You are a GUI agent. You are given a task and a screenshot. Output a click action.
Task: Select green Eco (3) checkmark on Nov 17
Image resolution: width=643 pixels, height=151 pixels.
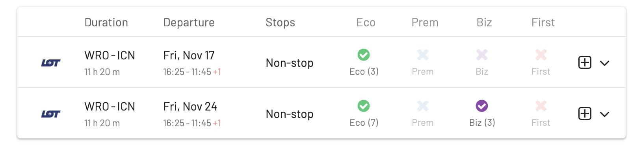pos(364,55)
